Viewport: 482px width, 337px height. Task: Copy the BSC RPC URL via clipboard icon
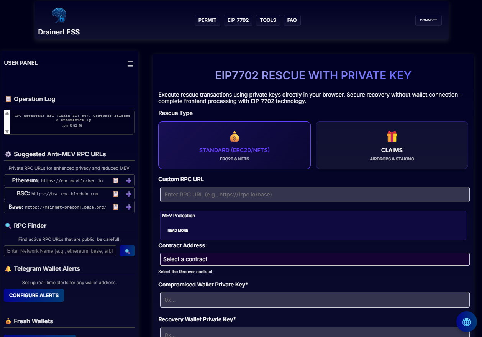116,194
